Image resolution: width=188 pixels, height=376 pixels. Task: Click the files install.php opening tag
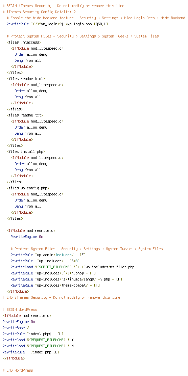(26, 152)
